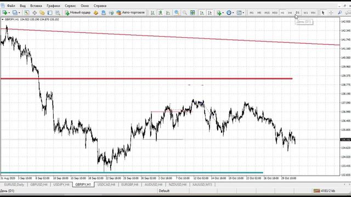Viewport: 351px width, 197px height.
Task: Open the Indicators list icon
Action: (219, 13)
